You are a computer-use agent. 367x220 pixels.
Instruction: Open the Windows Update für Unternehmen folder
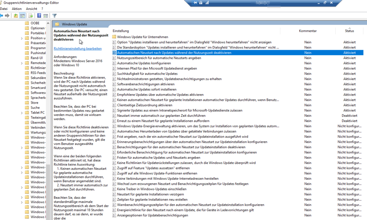tap(142, 37)
